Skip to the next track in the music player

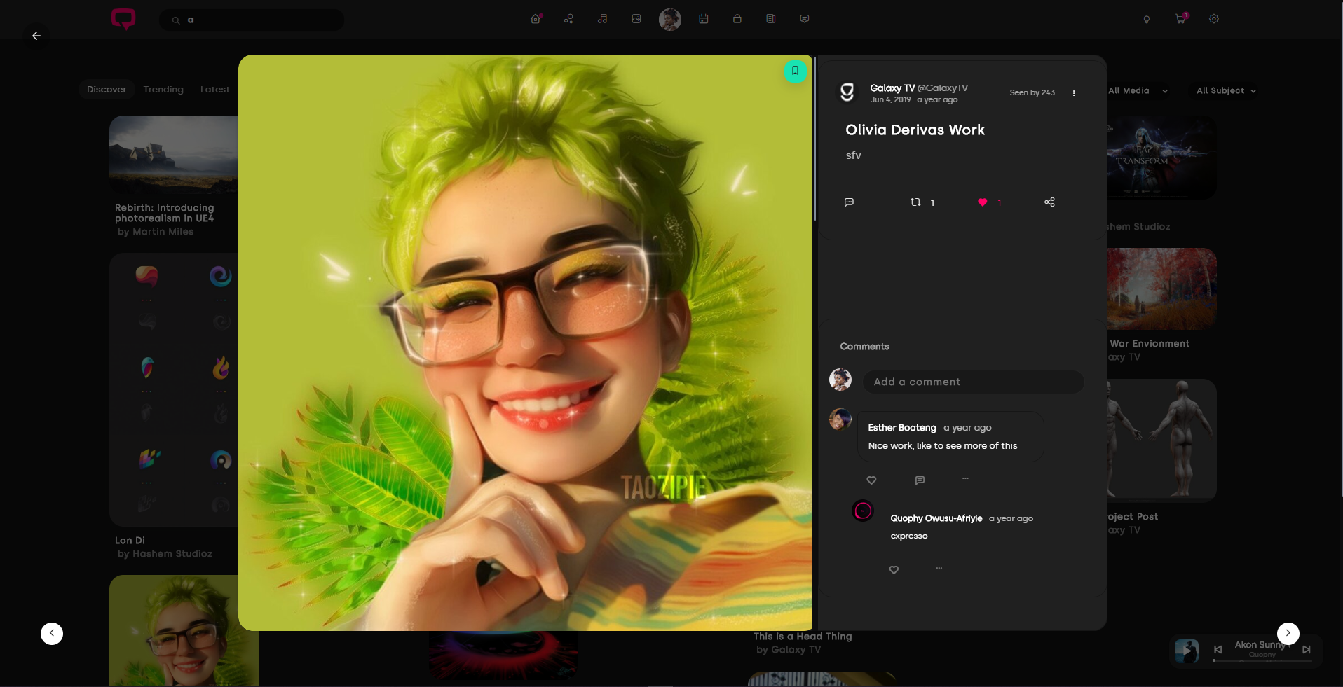click(1308, 650)
